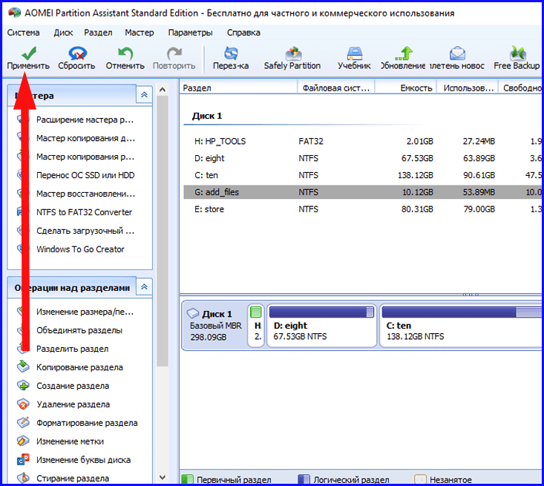Open Сделать загрузочный wizard
This screenshot has height=486, width=544.
click(85, 231)
